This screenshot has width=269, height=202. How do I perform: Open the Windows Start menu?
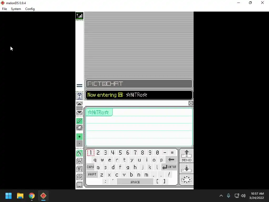pos(8,196)
